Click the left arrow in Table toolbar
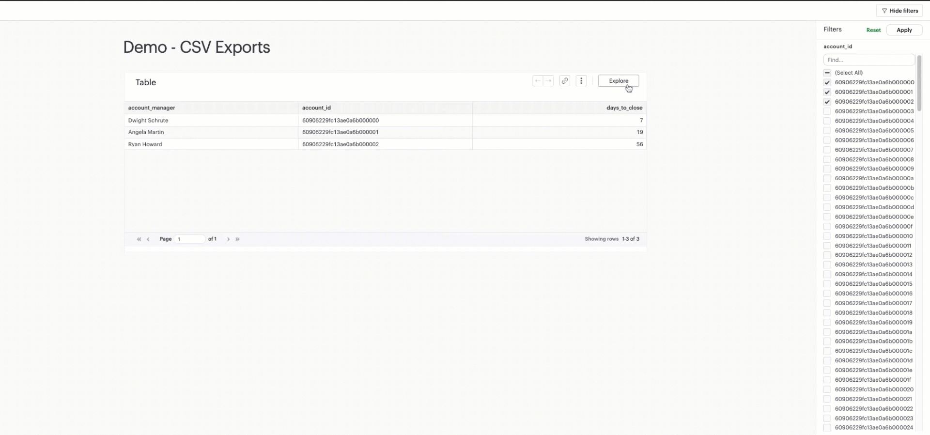 pos(538,81)
